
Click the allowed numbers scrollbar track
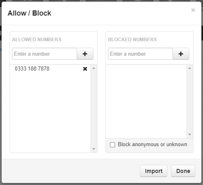(x=94, y=109)
